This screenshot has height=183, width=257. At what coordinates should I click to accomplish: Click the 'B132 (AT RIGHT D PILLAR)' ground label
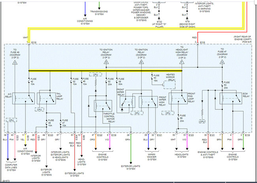[159, 24]
